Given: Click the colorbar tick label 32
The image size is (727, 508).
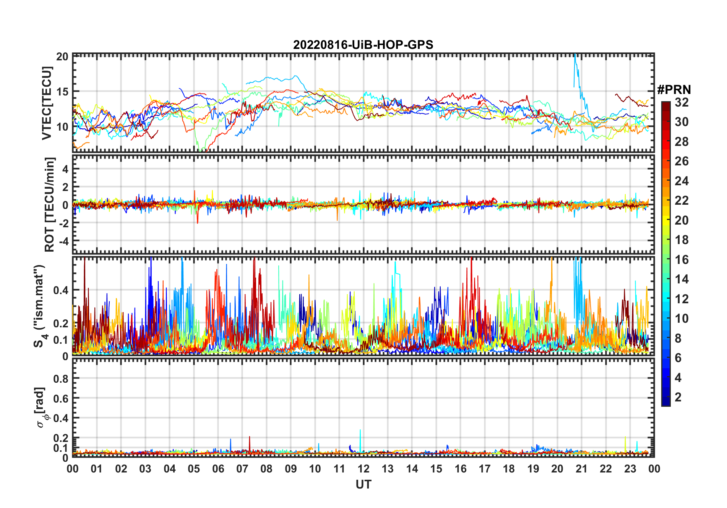Looking at the screenshot, I should click(x=682, y=102).
